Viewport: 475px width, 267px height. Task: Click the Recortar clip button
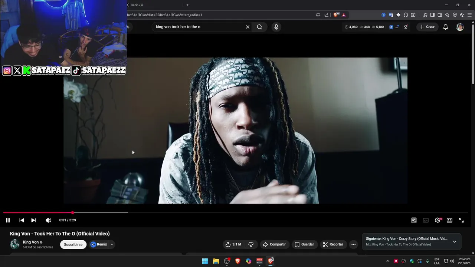coord(333,244)
